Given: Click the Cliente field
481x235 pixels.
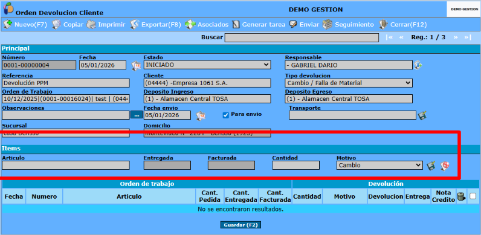Looking at the screenshot, I should 207,83.
